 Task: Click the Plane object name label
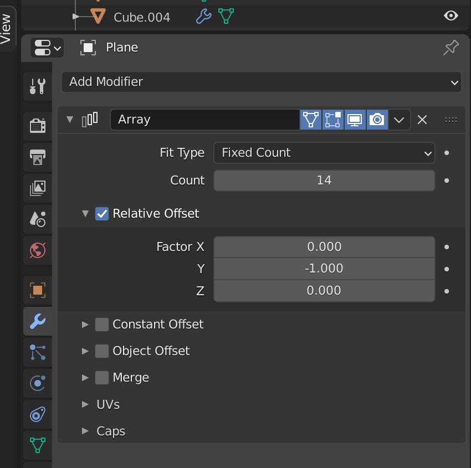[122, 48]
